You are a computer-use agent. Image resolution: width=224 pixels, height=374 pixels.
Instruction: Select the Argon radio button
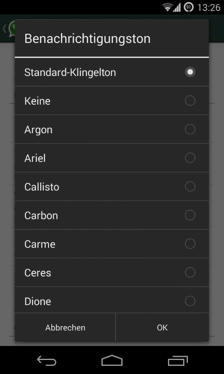coord(190,129)
